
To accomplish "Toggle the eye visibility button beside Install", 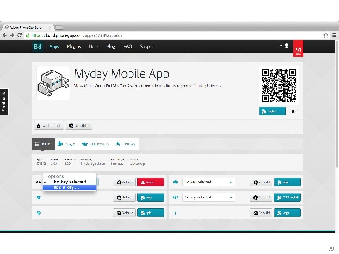I will [293, 111].
